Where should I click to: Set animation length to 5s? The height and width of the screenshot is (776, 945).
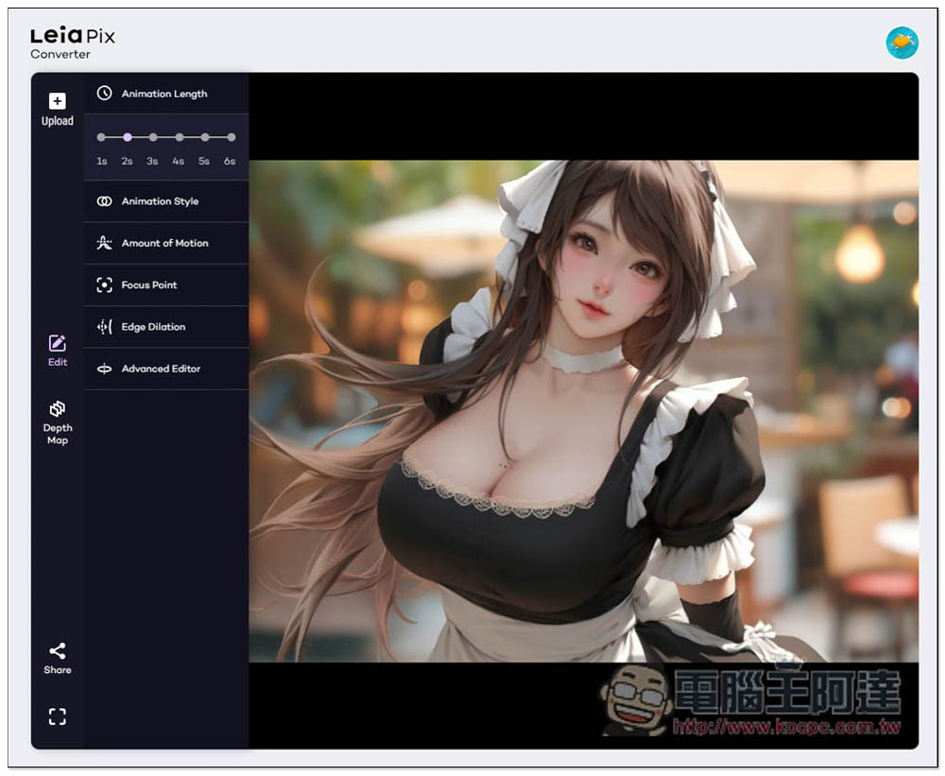pyautogui.click(x=204, y=137)
